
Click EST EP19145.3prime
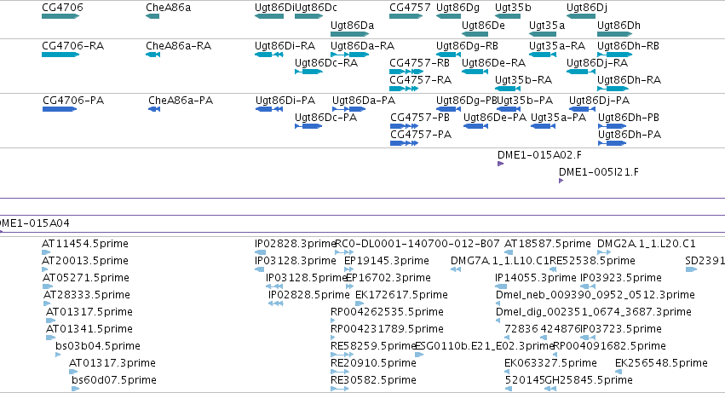348,269
